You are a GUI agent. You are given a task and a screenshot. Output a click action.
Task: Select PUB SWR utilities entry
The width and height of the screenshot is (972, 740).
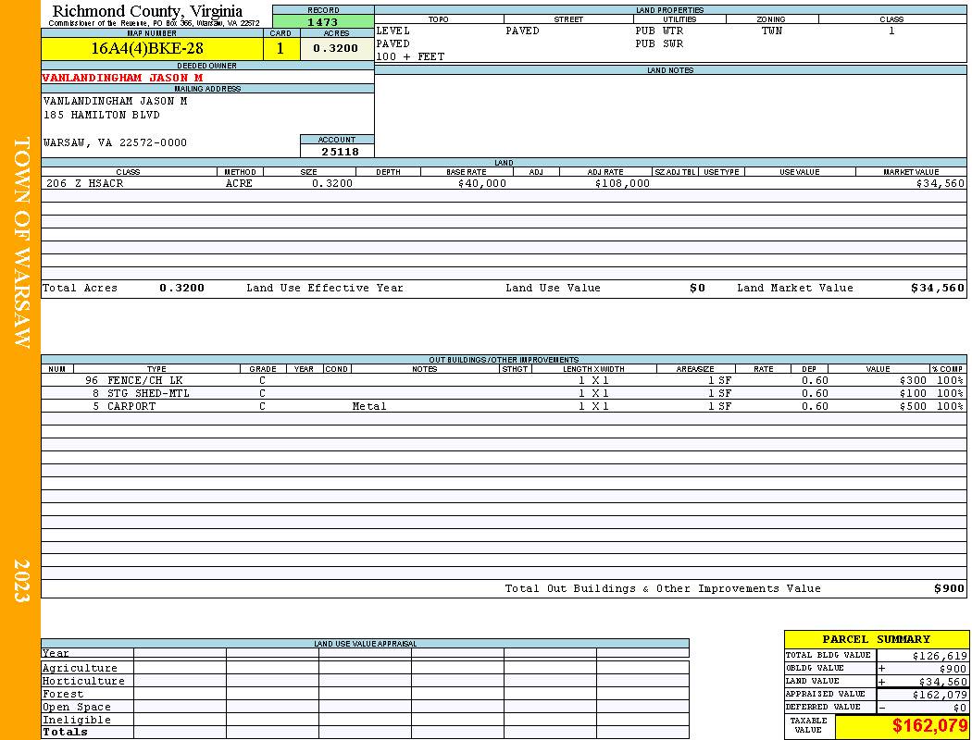pos(659,44)
